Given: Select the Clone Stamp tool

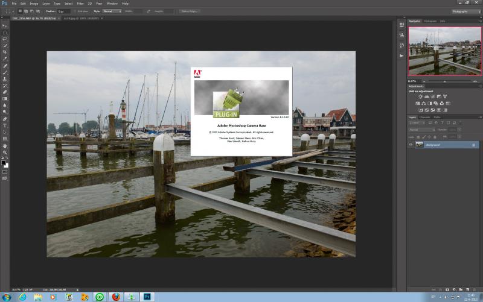Looking at the screenshot, I should (5, 79).
